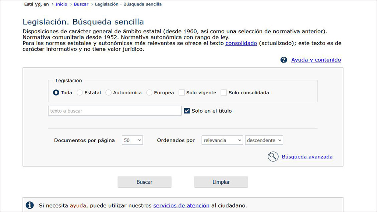Open the Buscar breadcrumb link
The image size is (377, 212).
81,4
